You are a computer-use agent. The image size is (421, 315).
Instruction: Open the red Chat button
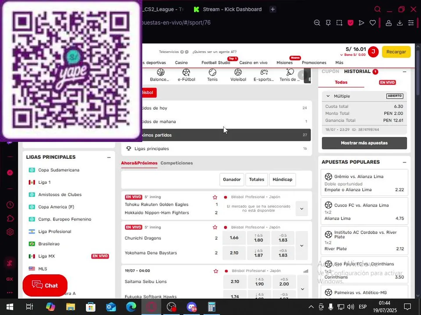point(45,286)
